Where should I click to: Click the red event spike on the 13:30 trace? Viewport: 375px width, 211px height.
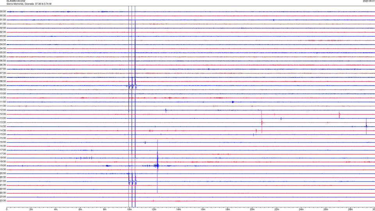click(262, 122)
